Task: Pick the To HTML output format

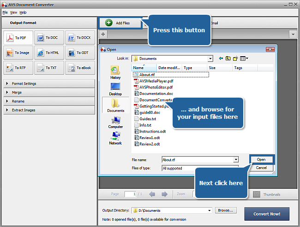Action: [49, 52]
